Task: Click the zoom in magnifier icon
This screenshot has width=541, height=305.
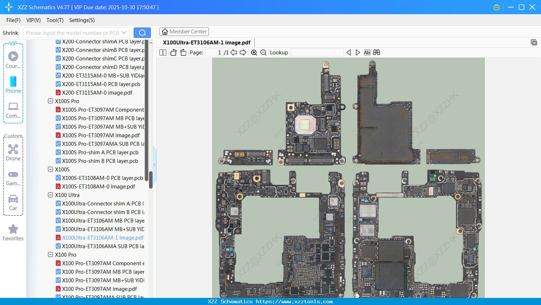Action: 254,53
